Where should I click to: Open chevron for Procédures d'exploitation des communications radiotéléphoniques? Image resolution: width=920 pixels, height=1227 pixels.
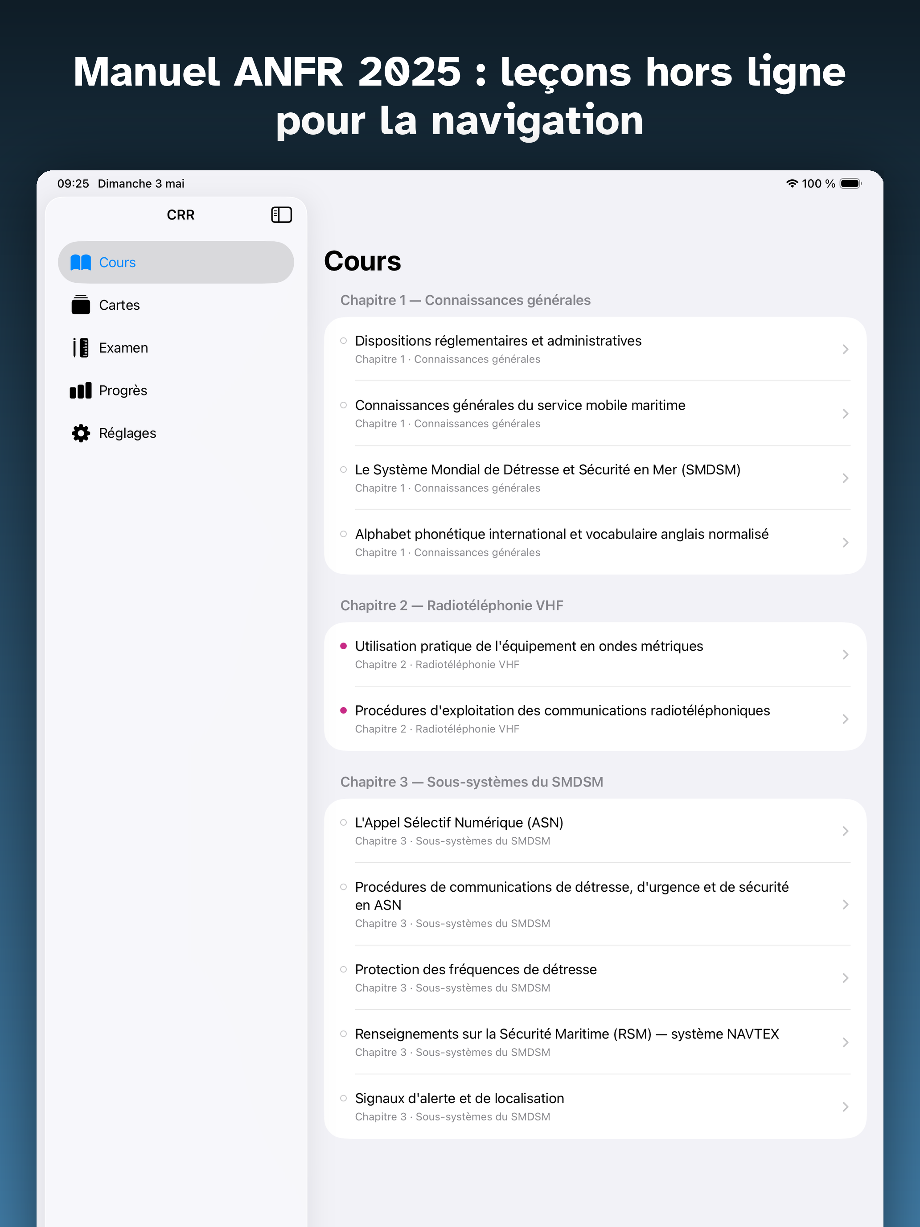(x=845, y=719)
